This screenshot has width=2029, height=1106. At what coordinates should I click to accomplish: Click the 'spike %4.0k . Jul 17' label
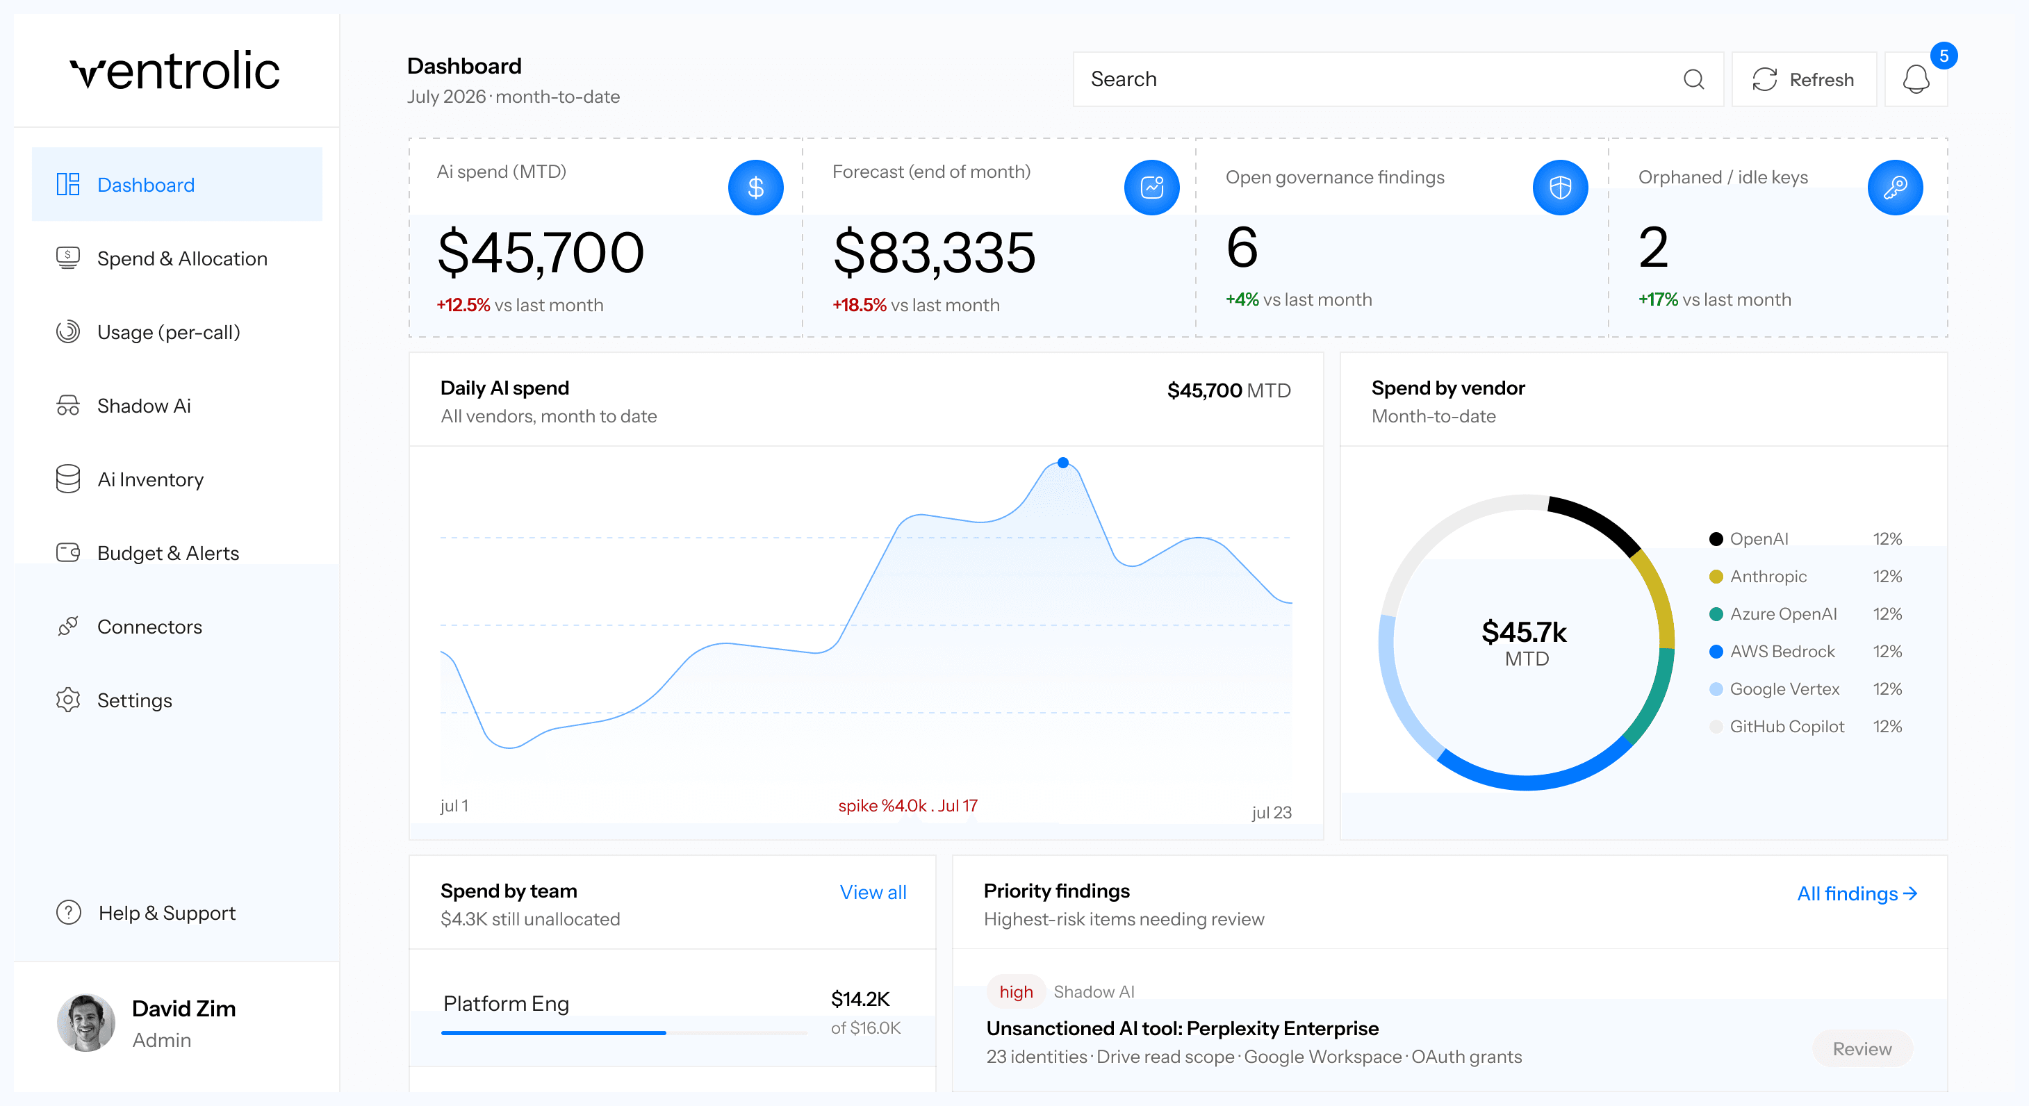(907, 805)
